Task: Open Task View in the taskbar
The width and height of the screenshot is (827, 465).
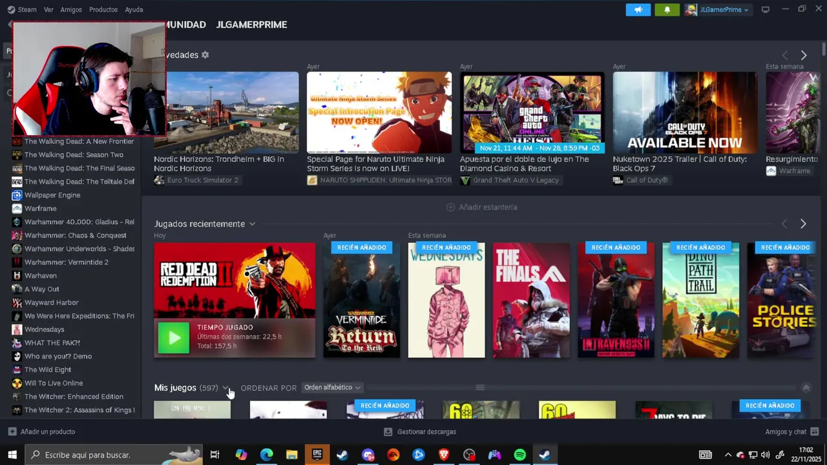Action: pos(215,455)
